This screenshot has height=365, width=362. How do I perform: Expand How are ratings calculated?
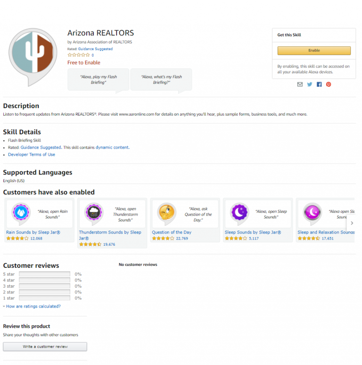[x=33, y=307]
